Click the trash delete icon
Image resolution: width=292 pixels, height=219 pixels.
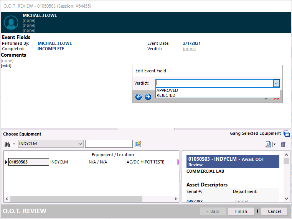pyautogui.click(x=283, y=144)
